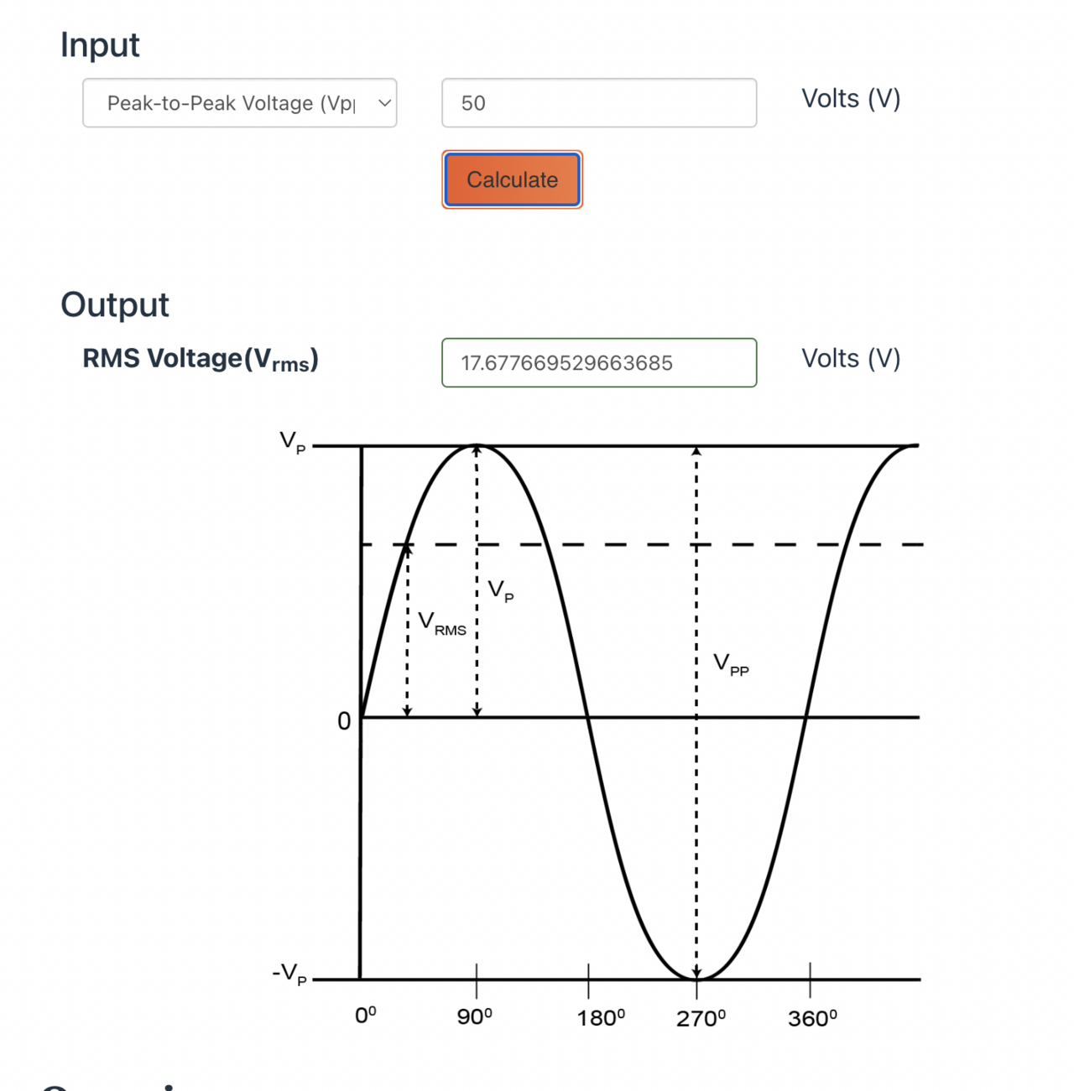Image resolution: width=1074 pixels, height=1091 pixels.
Task: Click the RMS Voltage(Vrms) output label
Action: [x=201, y=360]
